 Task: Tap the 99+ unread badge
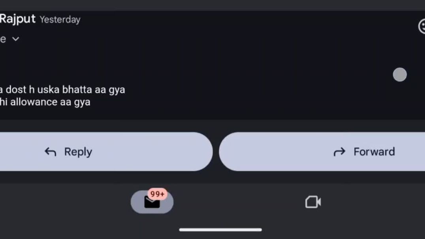(x=158, y=194)
